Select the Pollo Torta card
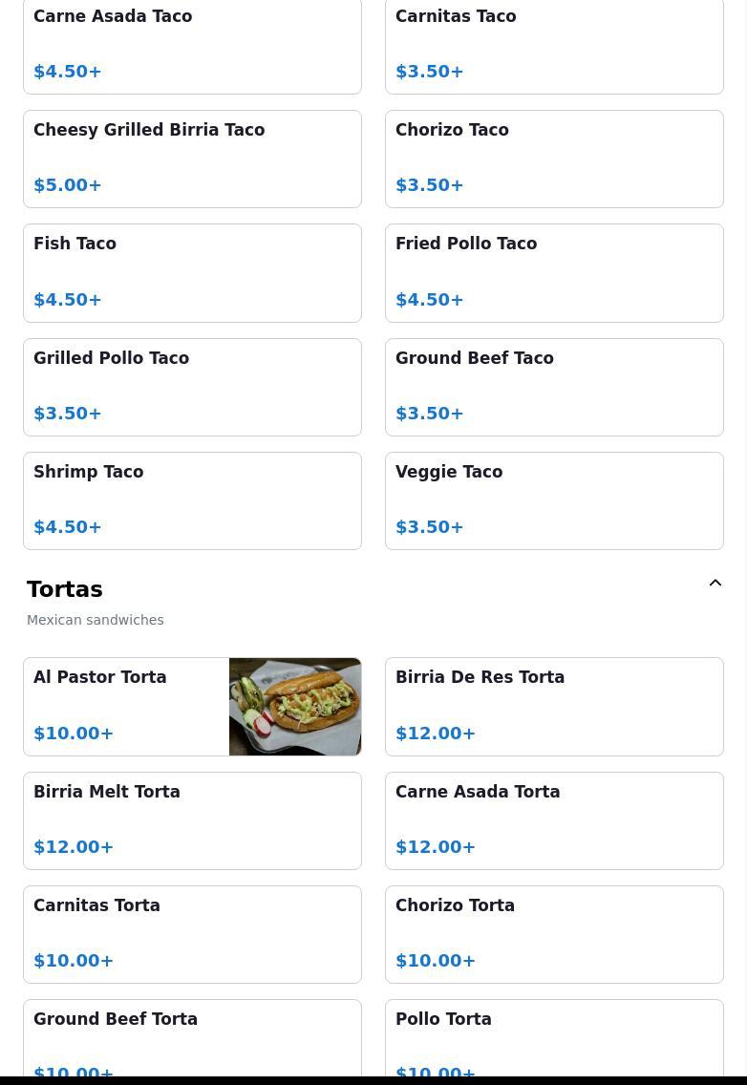The width and height of the screenshot is (747, 1085). [554, 1038]
